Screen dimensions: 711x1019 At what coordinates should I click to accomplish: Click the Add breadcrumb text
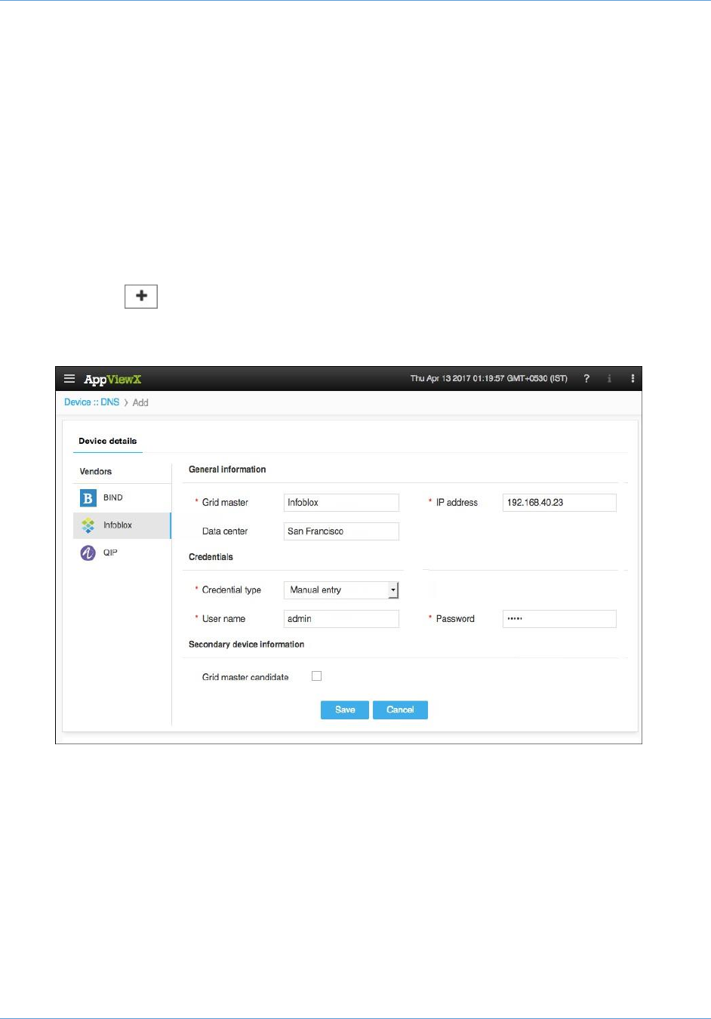[140, 403]
